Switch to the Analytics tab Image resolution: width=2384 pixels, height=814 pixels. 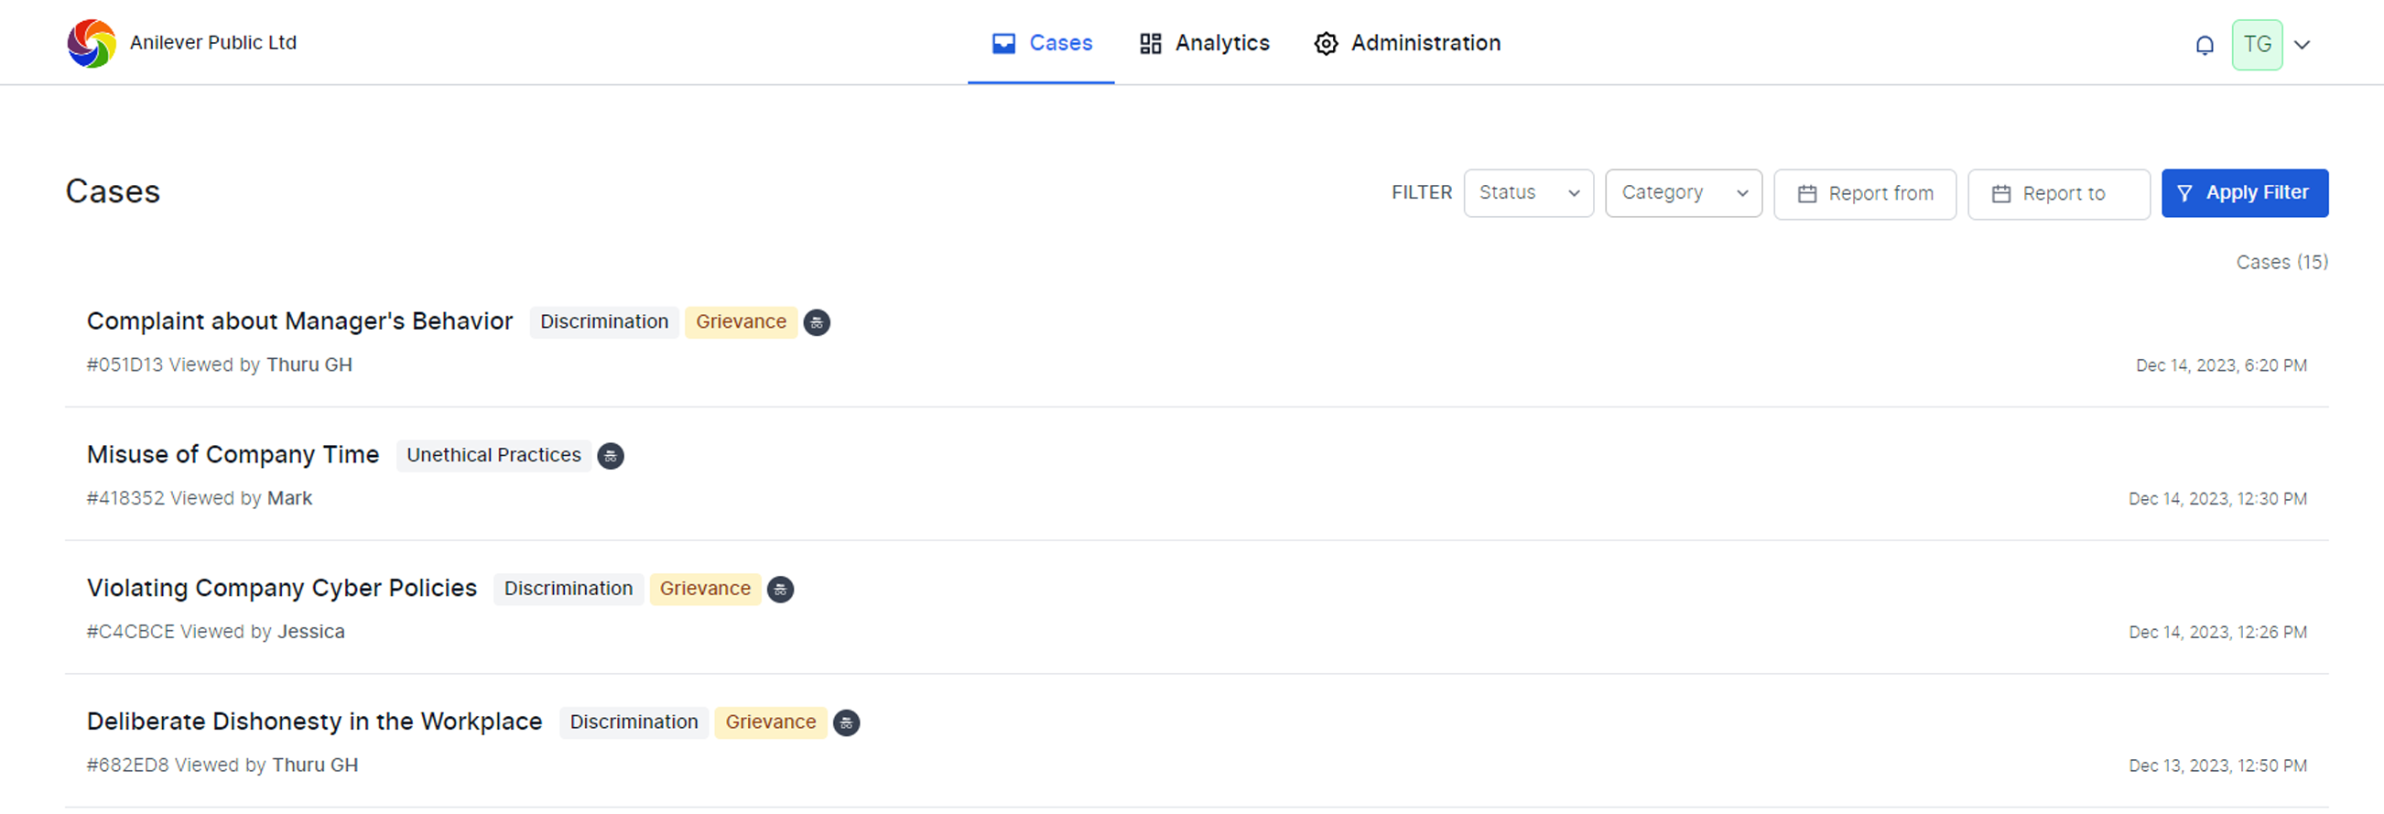pyautogui.click(x=1204, y=44)
